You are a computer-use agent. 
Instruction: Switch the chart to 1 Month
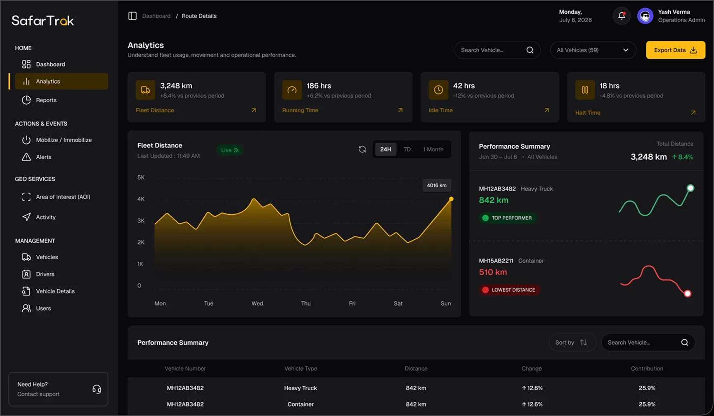433,149
